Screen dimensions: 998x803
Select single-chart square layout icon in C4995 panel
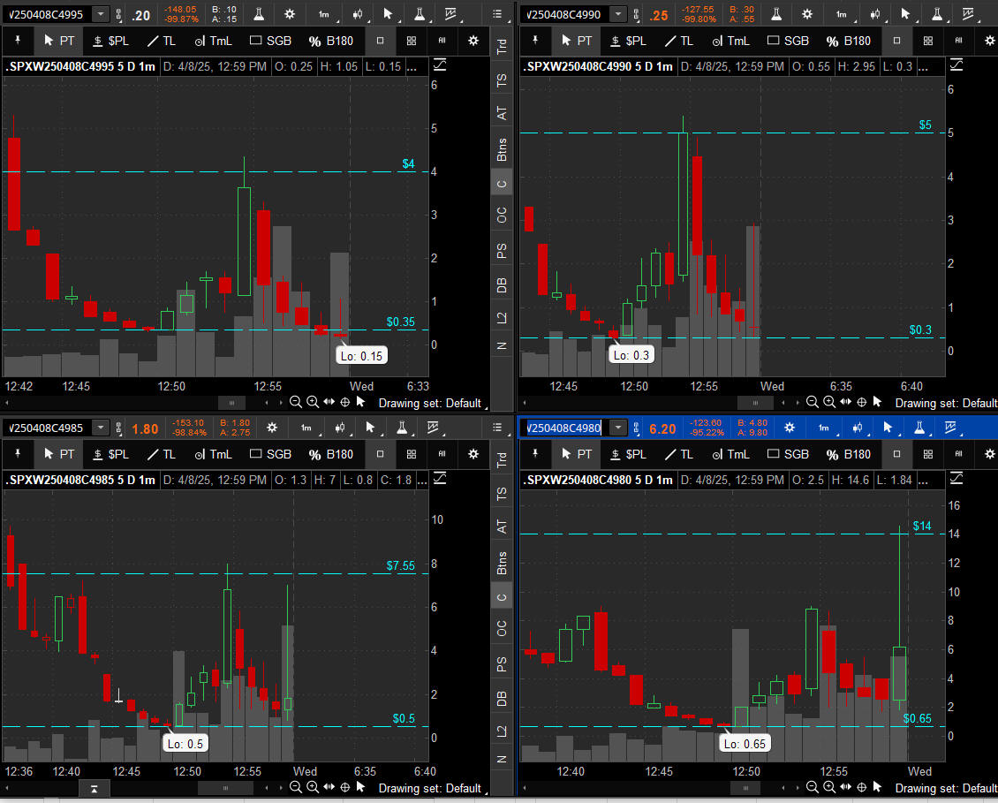click(380, 41)
